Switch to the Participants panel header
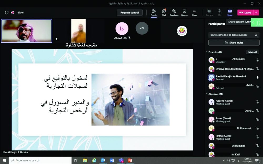This screenshot has height=164, width=263. point(216,24)
